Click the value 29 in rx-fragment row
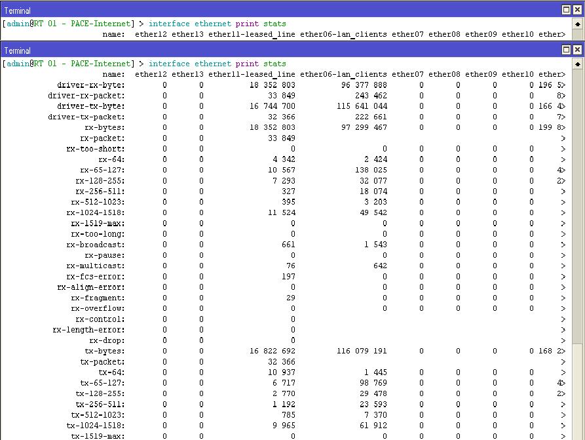 (x=291, y=298)
